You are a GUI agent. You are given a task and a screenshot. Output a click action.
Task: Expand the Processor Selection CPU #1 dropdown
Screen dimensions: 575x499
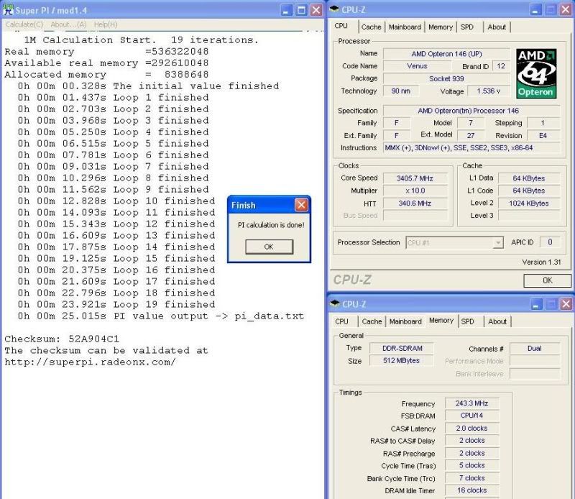(498, 242)
